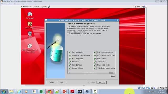Viewport: 168px width, 94px height.
Task: Click the 'Stage Area Check' label
Action: (103, 65)
